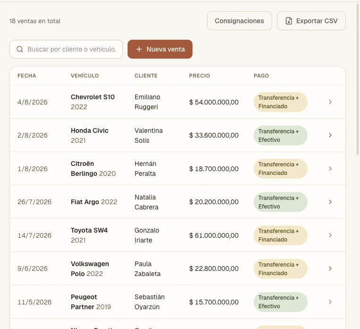Image resolution: width=360 pixels, height=329 pixels.
Task: Click client Emiliano Ruggeri
Action: pyautogui.click(x=147, y=102)
